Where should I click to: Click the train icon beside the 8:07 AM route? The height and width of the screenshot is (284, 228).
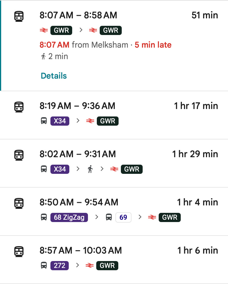[x=19, y=16]
